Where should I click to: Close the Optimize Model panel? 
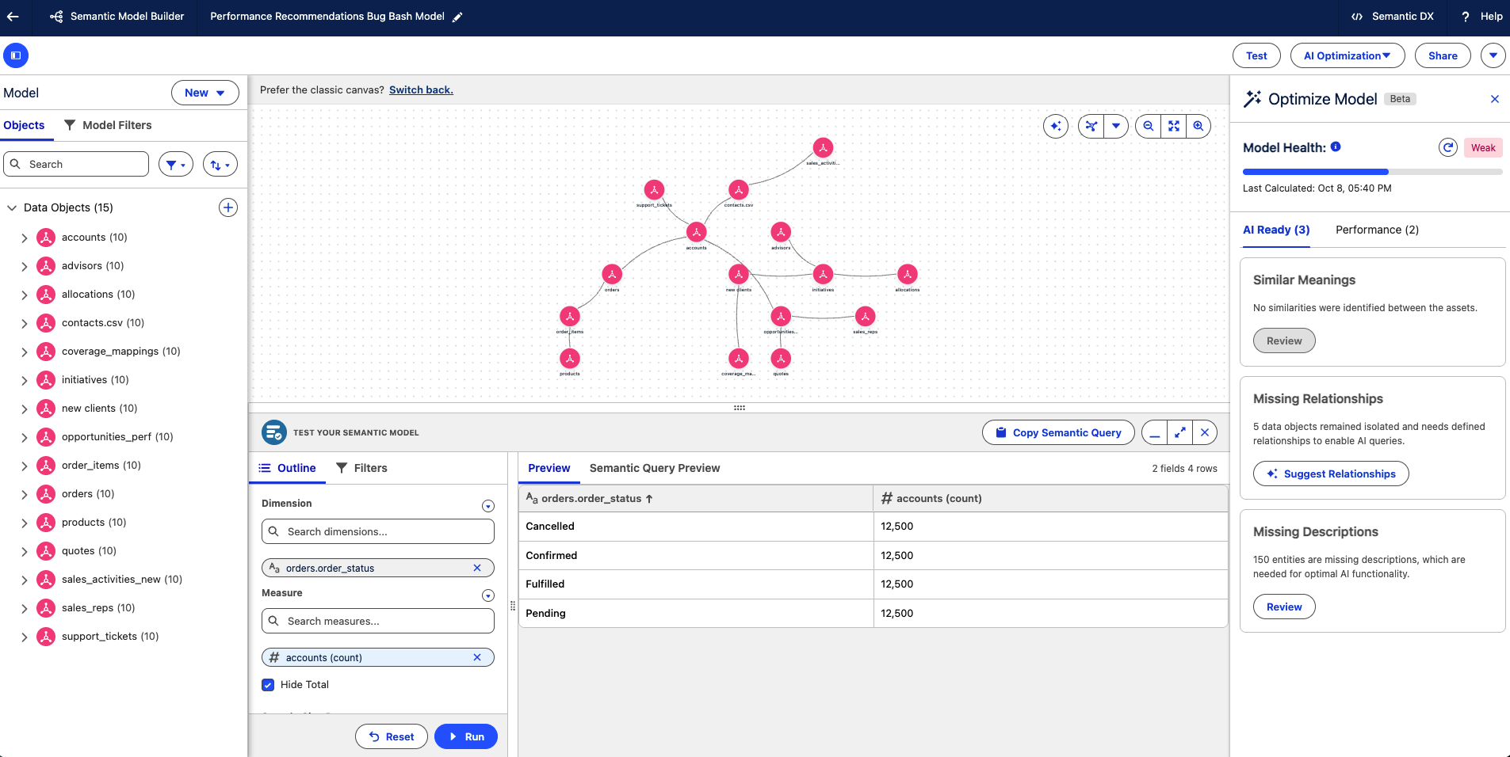pyautogui.click(x=1495, y=99)
